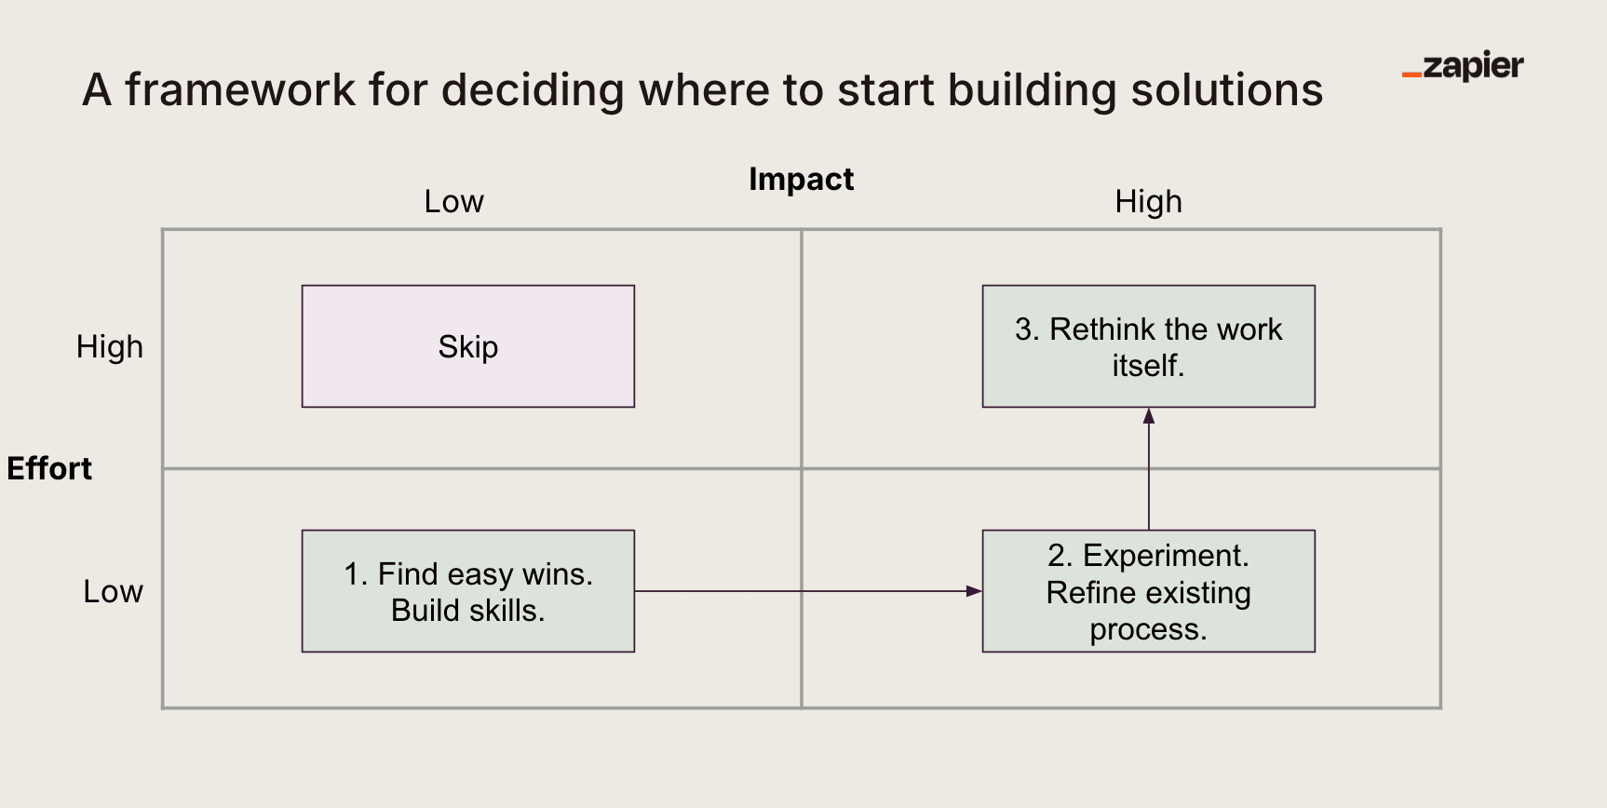This screenshot has height=808, width=1607.
Task: Click the High label on Effort axis
Action: [x=110, y=347]
